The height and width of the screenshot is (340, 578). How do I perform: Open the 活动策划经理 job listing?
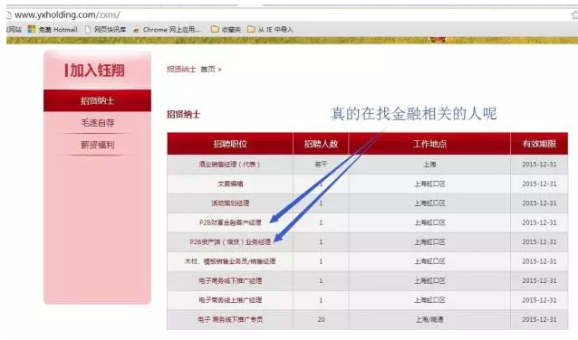230,203
